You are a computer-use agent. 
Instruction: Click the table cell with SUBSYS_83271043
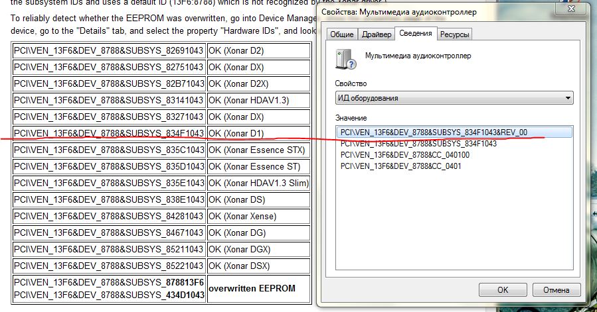(x=109, y=117)
